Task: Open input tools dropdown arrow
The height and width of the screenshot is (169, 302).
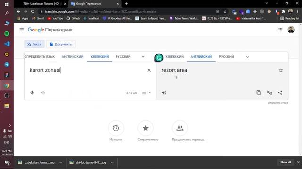Action: tap(150, 93)
